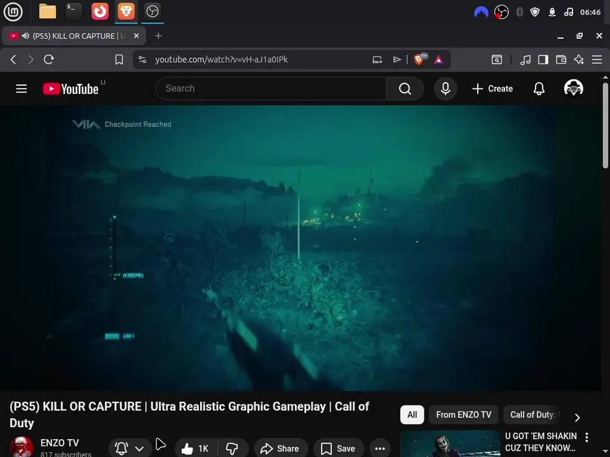This screenshot has width=610, height=457.
Task: Open the OBS recording tray indicator
Action: coord(501,12)
